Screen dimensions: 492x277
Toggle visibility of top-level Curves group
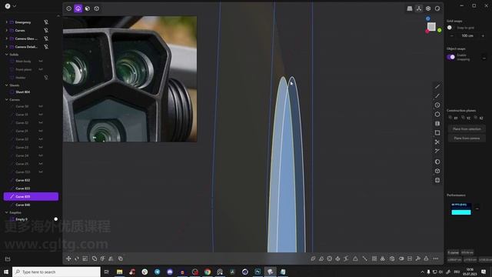pyautogui.click(x=46, y=30)
